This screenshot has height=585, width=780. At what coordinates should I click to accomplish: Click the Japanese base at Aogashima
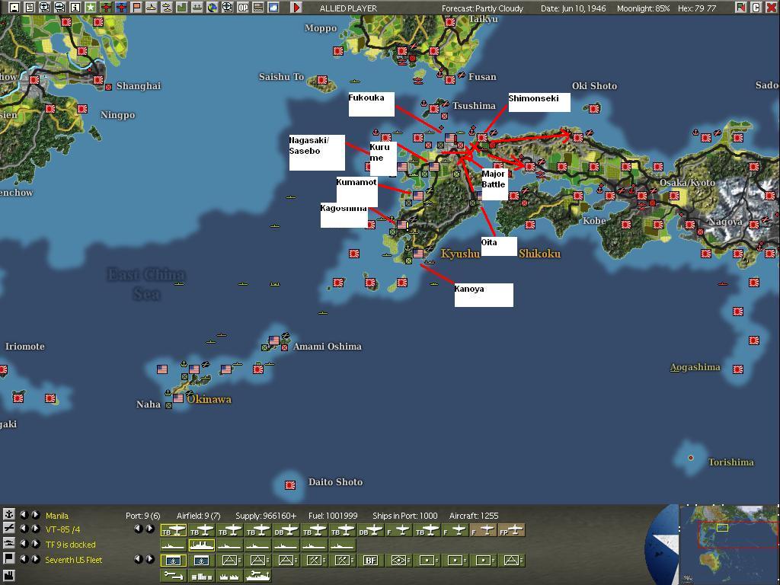click(737, 369)
